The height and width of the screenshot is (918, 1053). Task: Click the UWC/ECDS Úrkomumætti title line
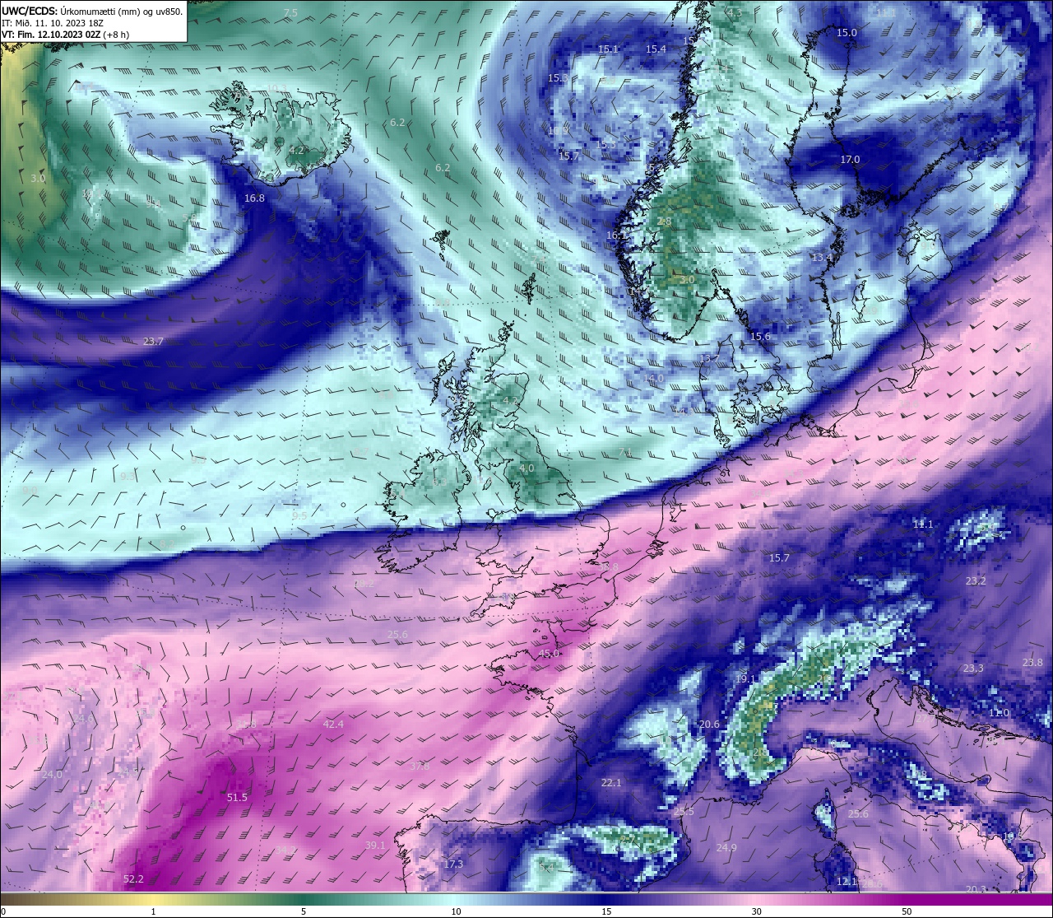click(92, 12)
